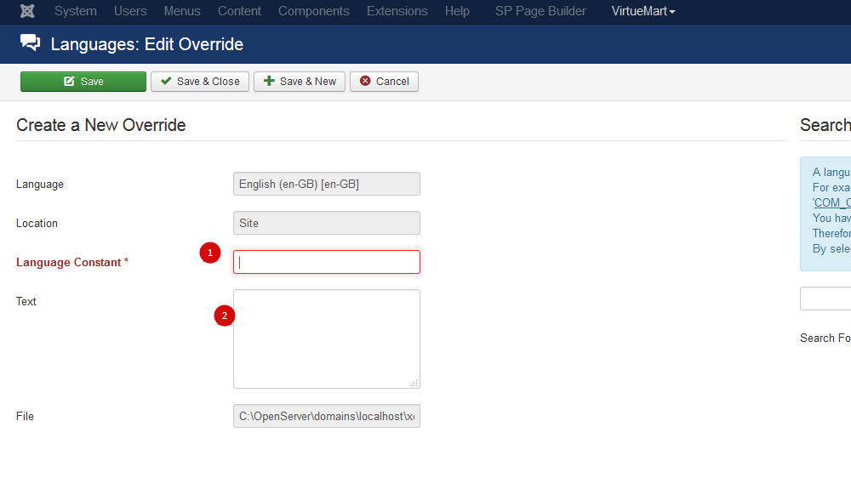This screenshot has height=495, width=851.
Task: Click the File path field
Action: point(327,416)
